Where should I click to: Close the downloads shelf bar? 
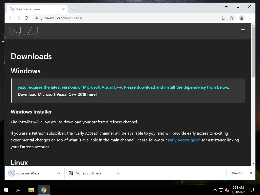[251, 173]
